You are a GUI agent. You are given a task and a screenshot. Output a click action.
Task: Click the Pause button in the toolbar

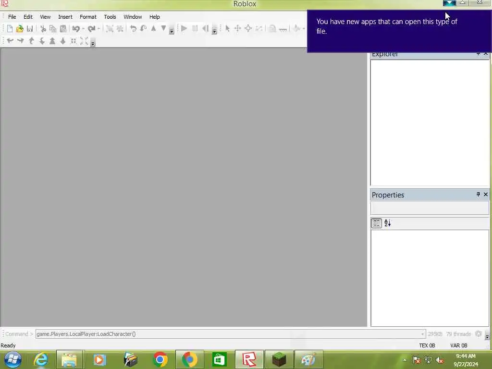(195, 28)
